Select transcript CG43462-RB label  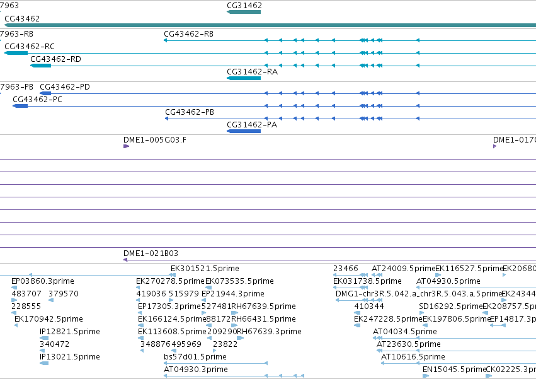(188, 34)
